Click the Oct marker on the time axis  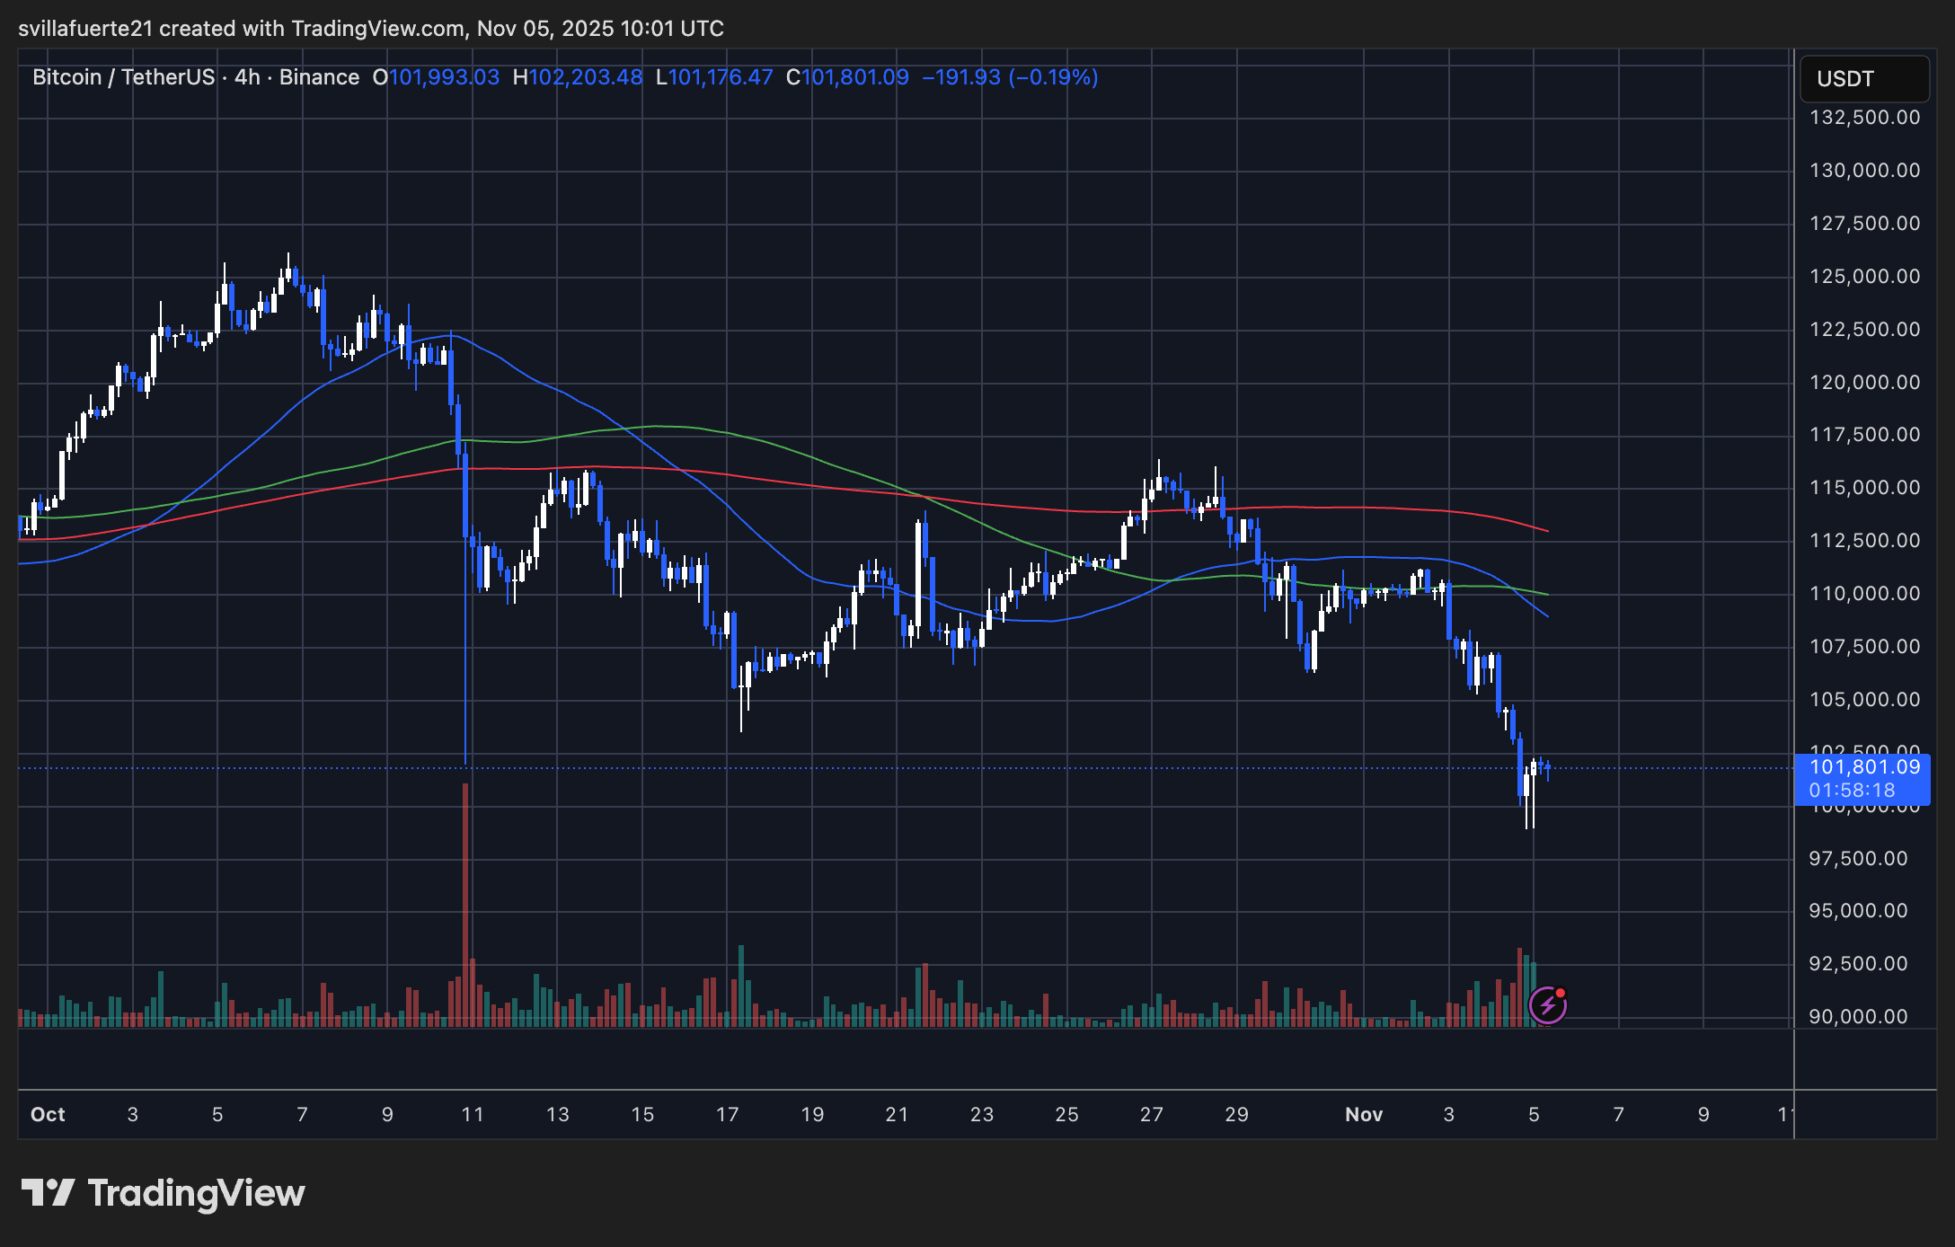48,1114
